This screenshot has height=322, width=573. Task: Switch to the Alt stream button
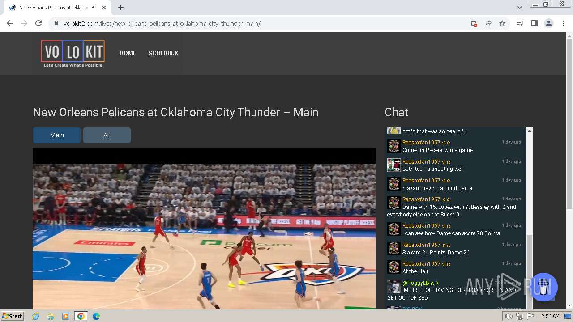pyautogui.click(x=107, y=135)
